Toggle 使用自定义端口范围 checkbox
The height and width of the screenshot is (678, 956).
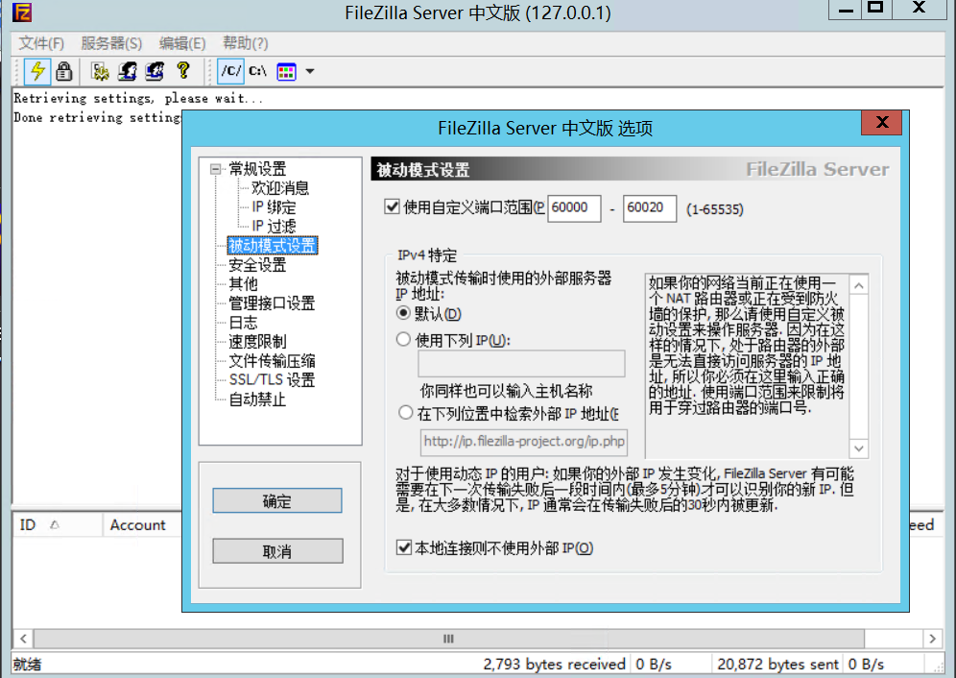392,206
